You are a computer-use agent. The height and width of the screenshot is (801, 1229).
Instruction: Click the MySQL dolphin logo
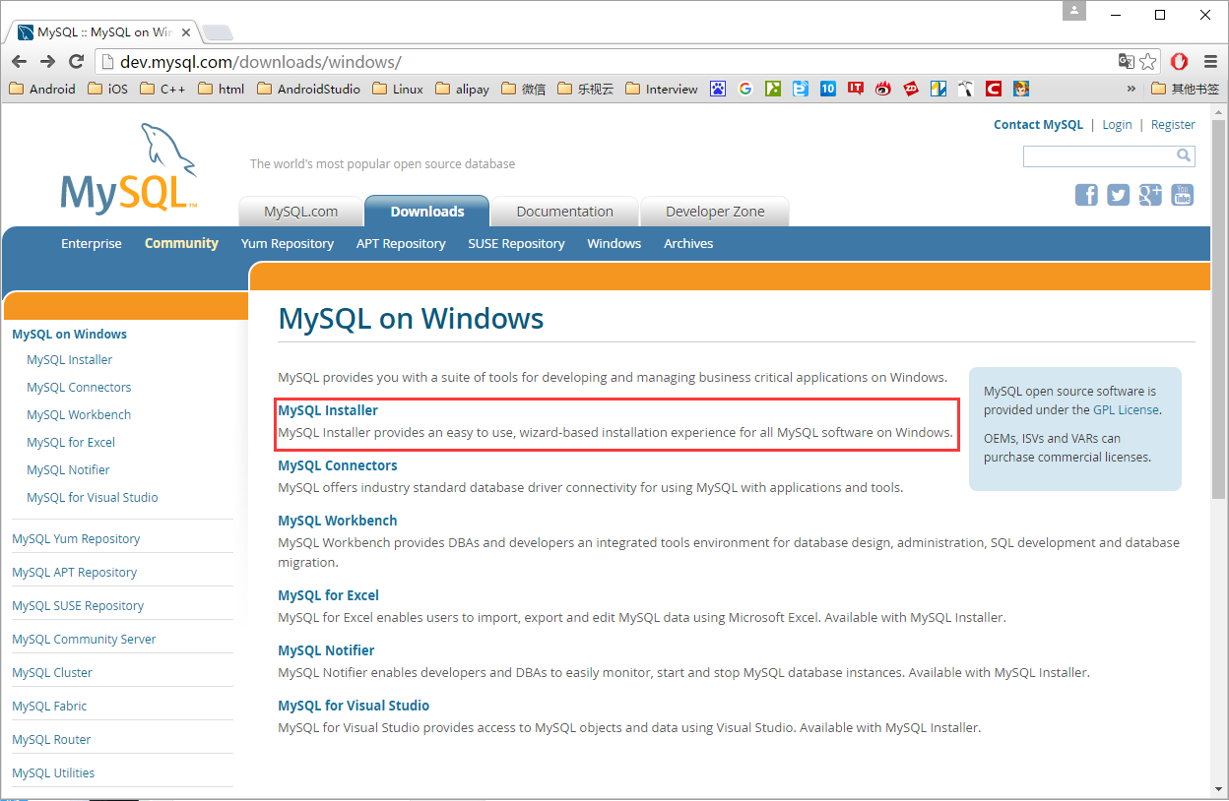click(129, 168)
